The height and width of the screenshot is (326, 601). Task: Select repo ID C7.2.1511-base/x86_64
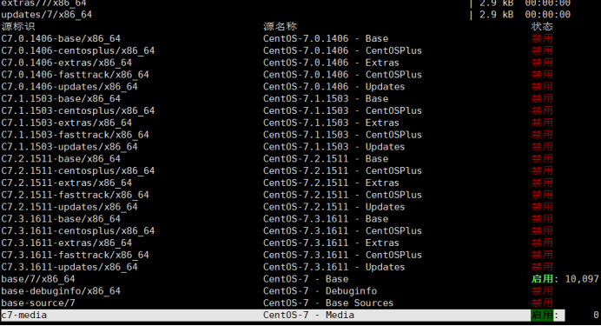[61, 159]
